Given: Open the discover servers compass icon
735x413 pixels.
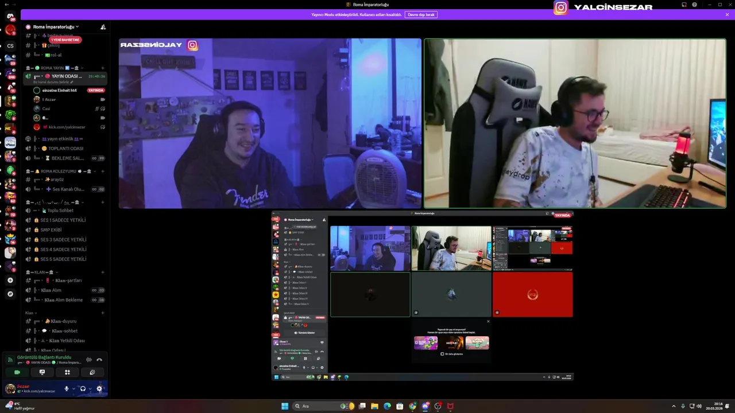Looking at the screenshot, I should point(10,294).
